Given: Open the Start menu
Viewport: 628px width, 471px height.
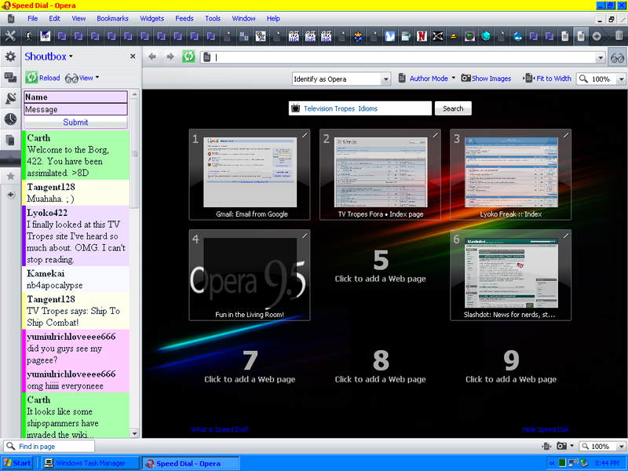Looking at the screenshot, I should (17, 463).
